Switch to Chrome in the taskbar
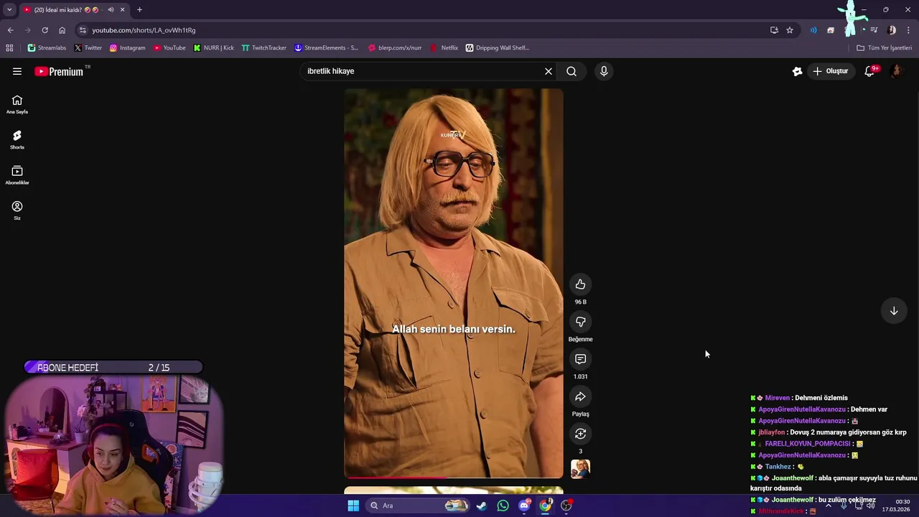Viewport: 919px width, 517px height. pyautogui.click(x=546, y=506)
